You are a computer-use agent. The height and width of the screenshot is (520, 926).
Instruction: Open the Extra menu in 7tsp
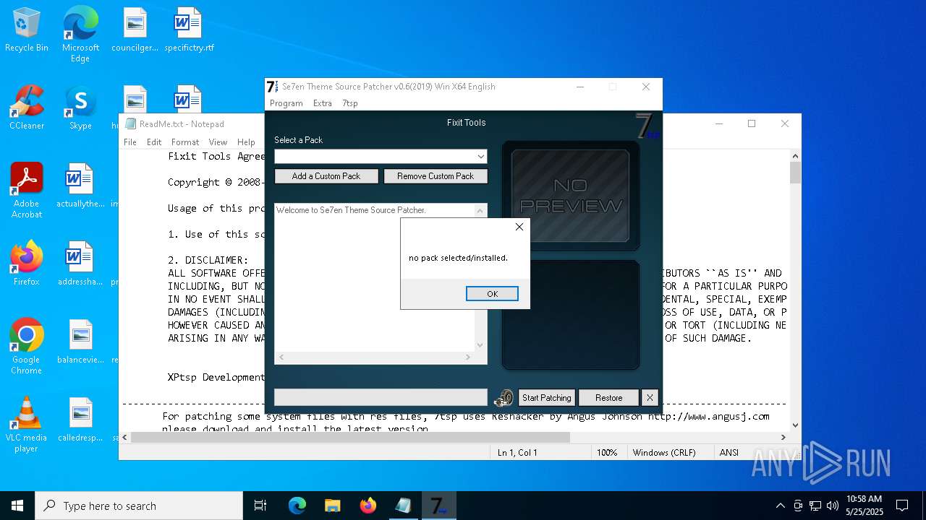[x=323, y=103]
